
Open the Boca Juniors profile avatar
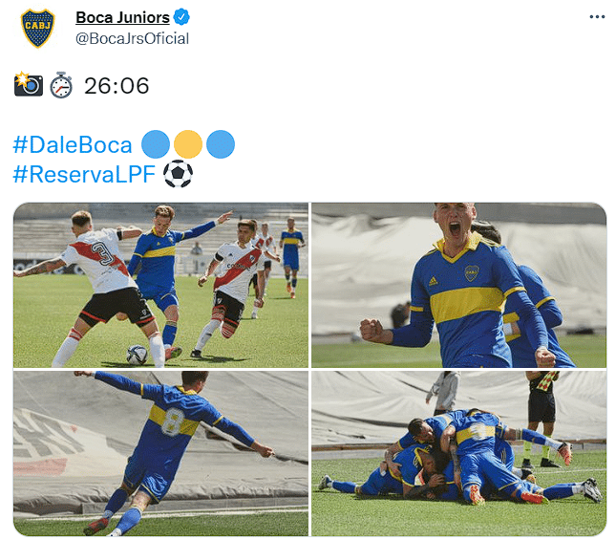coord(37,28)
